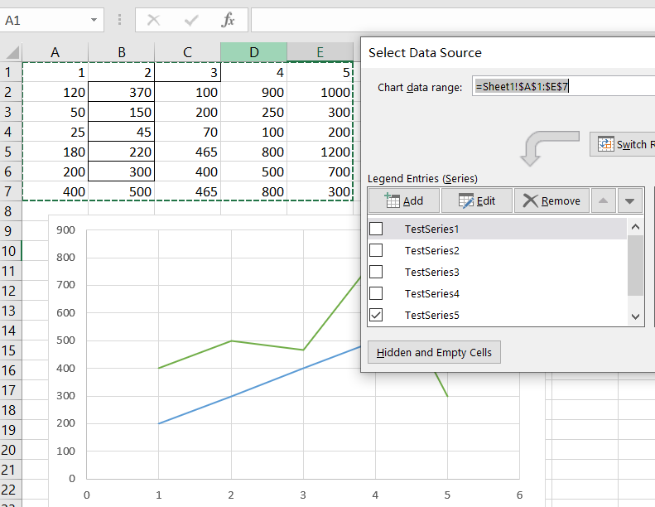The height and width of the screenshot is (507, 655).
Task: Select TestSeries2 in the legend list
Action: click(x=430, y=250)
